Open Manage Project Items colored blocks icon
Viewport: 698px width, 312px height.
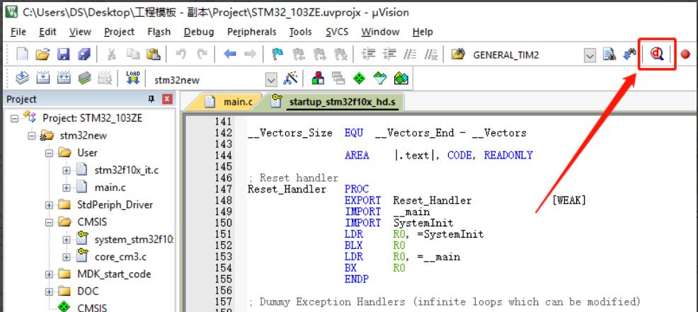pos(318,79)
